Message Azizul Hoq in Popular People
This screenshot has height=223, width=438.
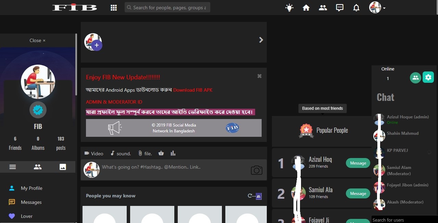(358, 163)
